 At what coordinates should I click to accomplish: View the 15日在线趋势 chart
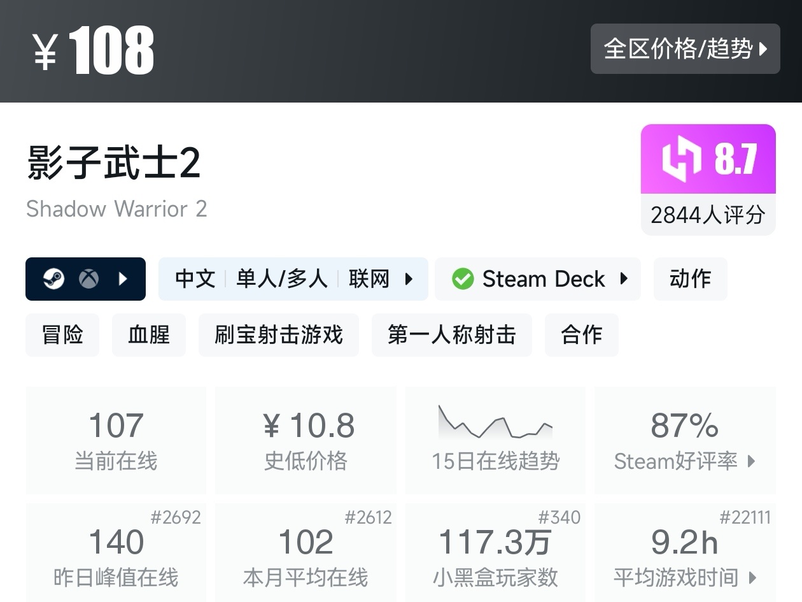click(495, 440)
